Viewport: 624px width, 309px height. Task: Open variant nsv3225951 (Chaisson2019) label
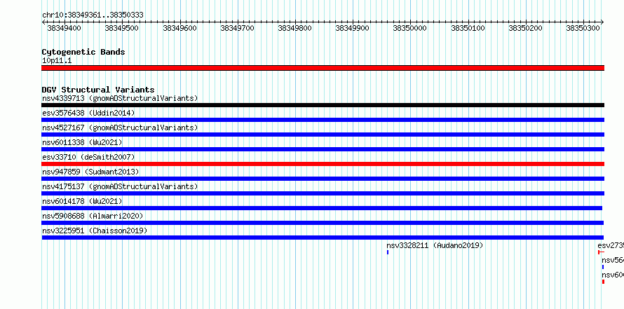[x=95, y=231]
